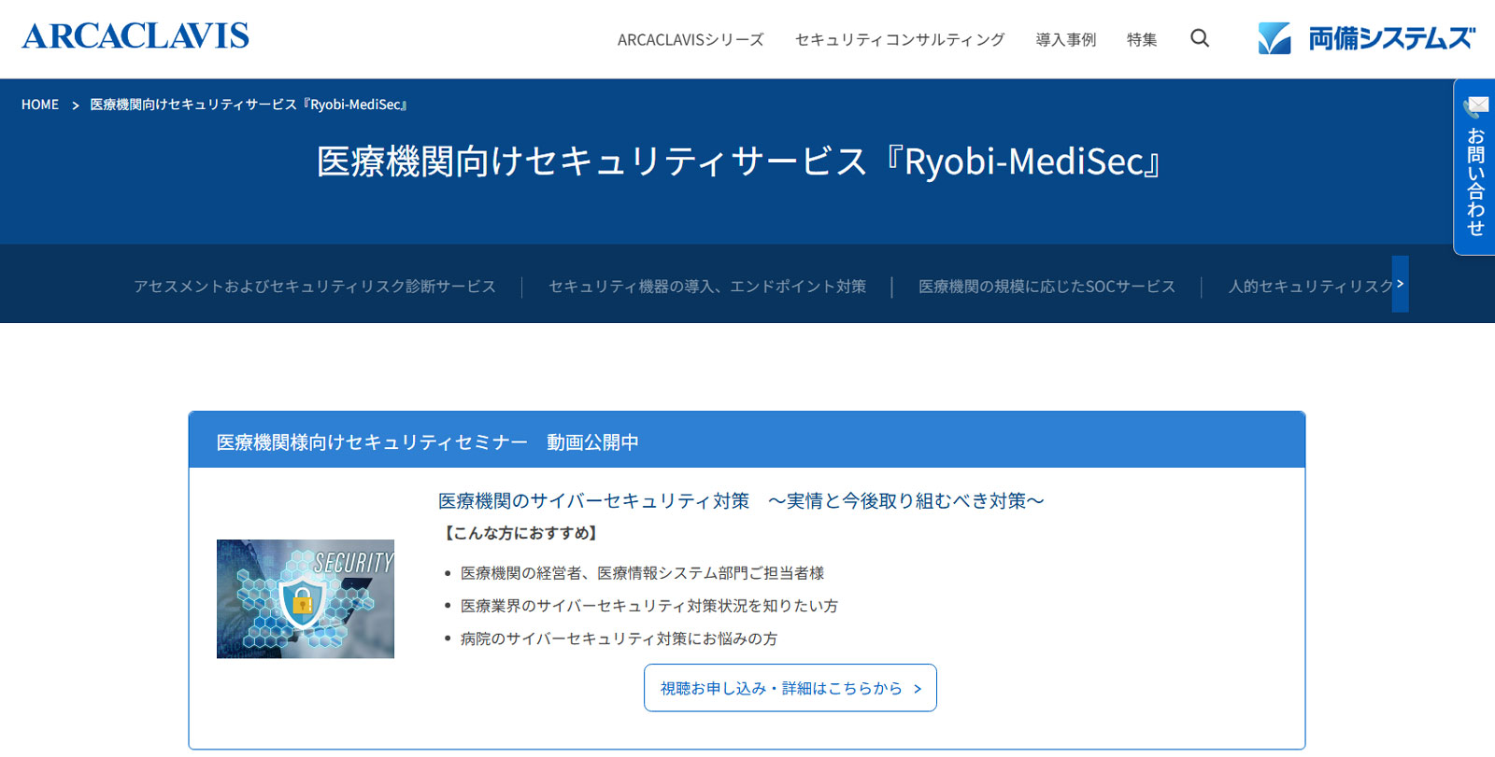
Task: Open the search magnifier icon
Action: click(x=1200, y=38)
